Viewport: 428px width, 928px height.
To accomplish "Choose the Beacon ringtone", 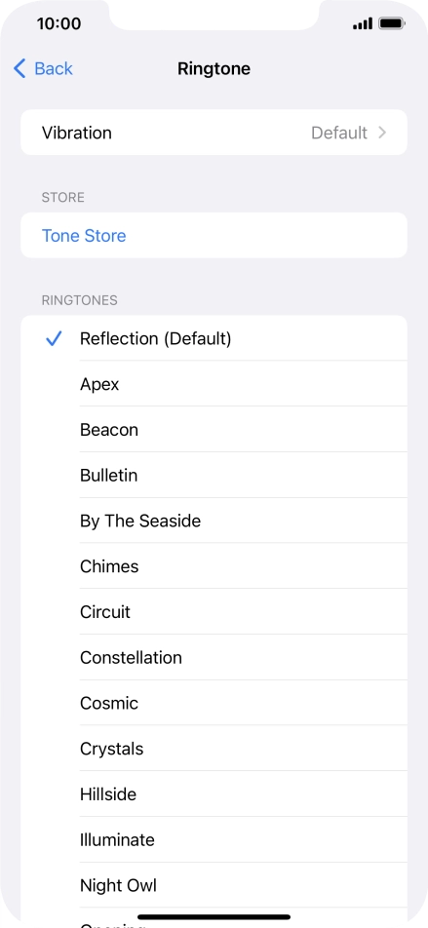I will (x=214, y=430).
